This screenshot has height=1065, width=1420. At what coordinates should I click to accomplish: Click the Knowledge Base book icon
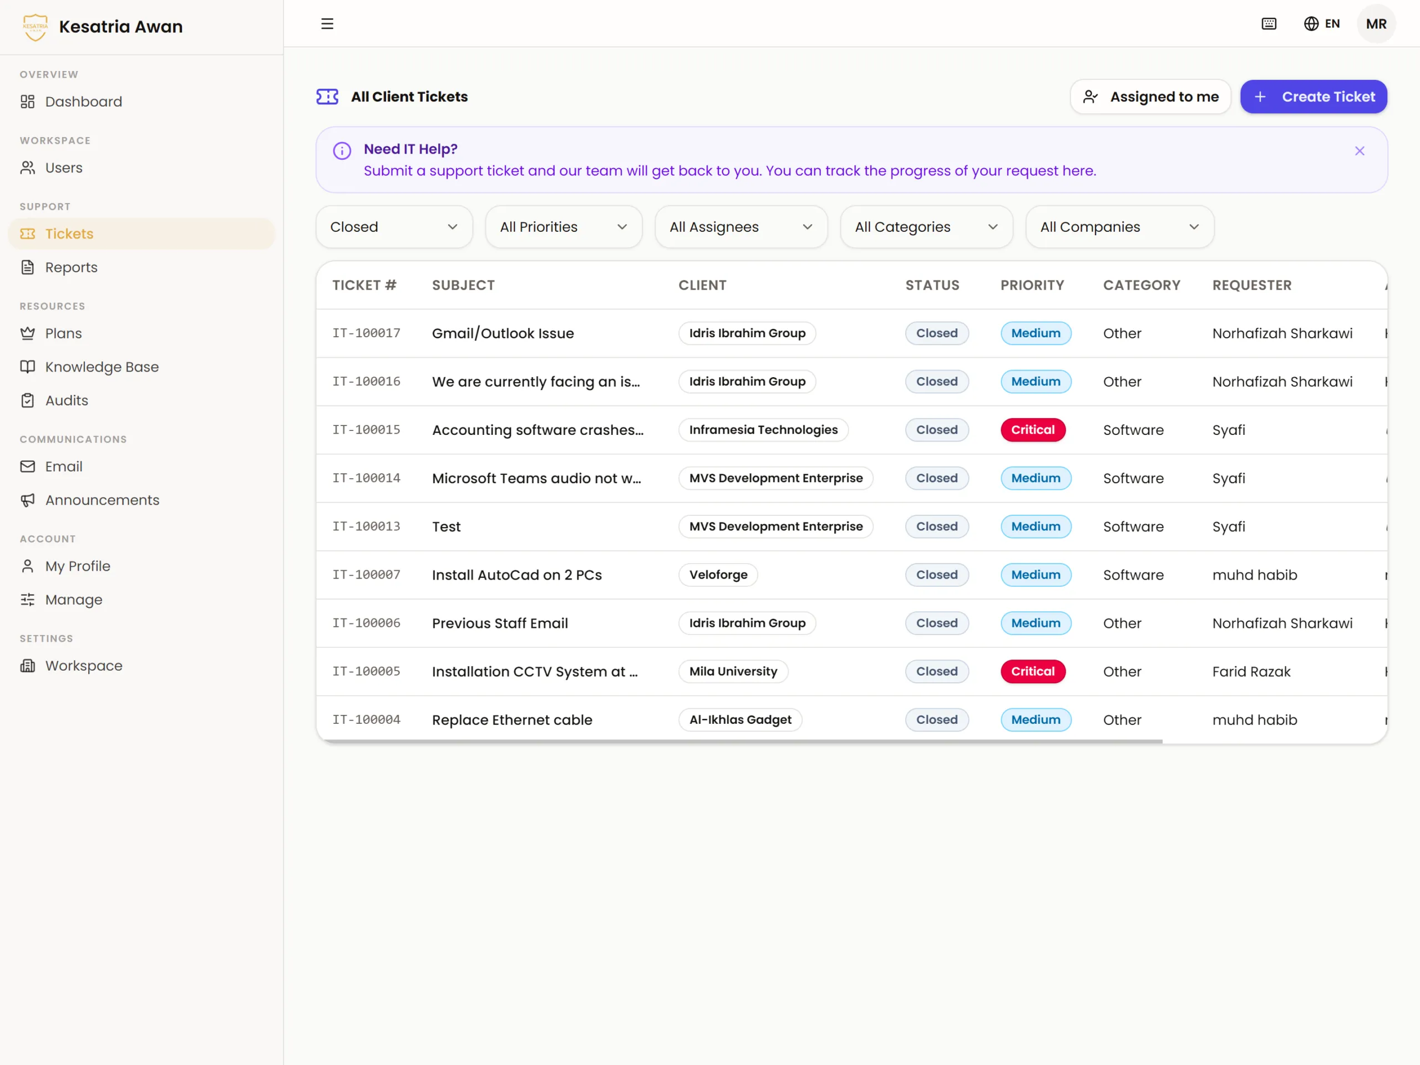(x=28, y=367)
